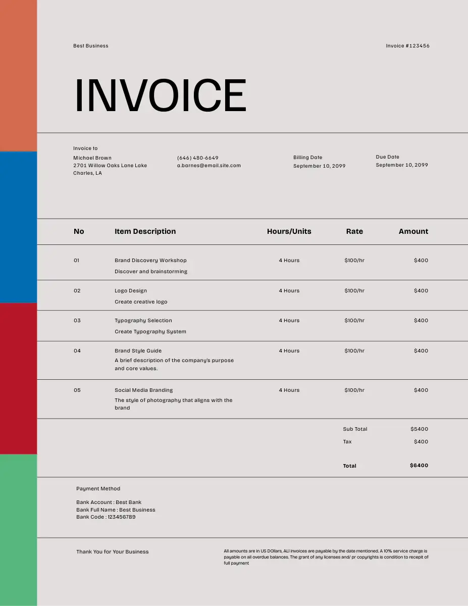Click the (646) 480-6649 phone number
Viewport: 468px width, 606px height.
coord(197,158)
